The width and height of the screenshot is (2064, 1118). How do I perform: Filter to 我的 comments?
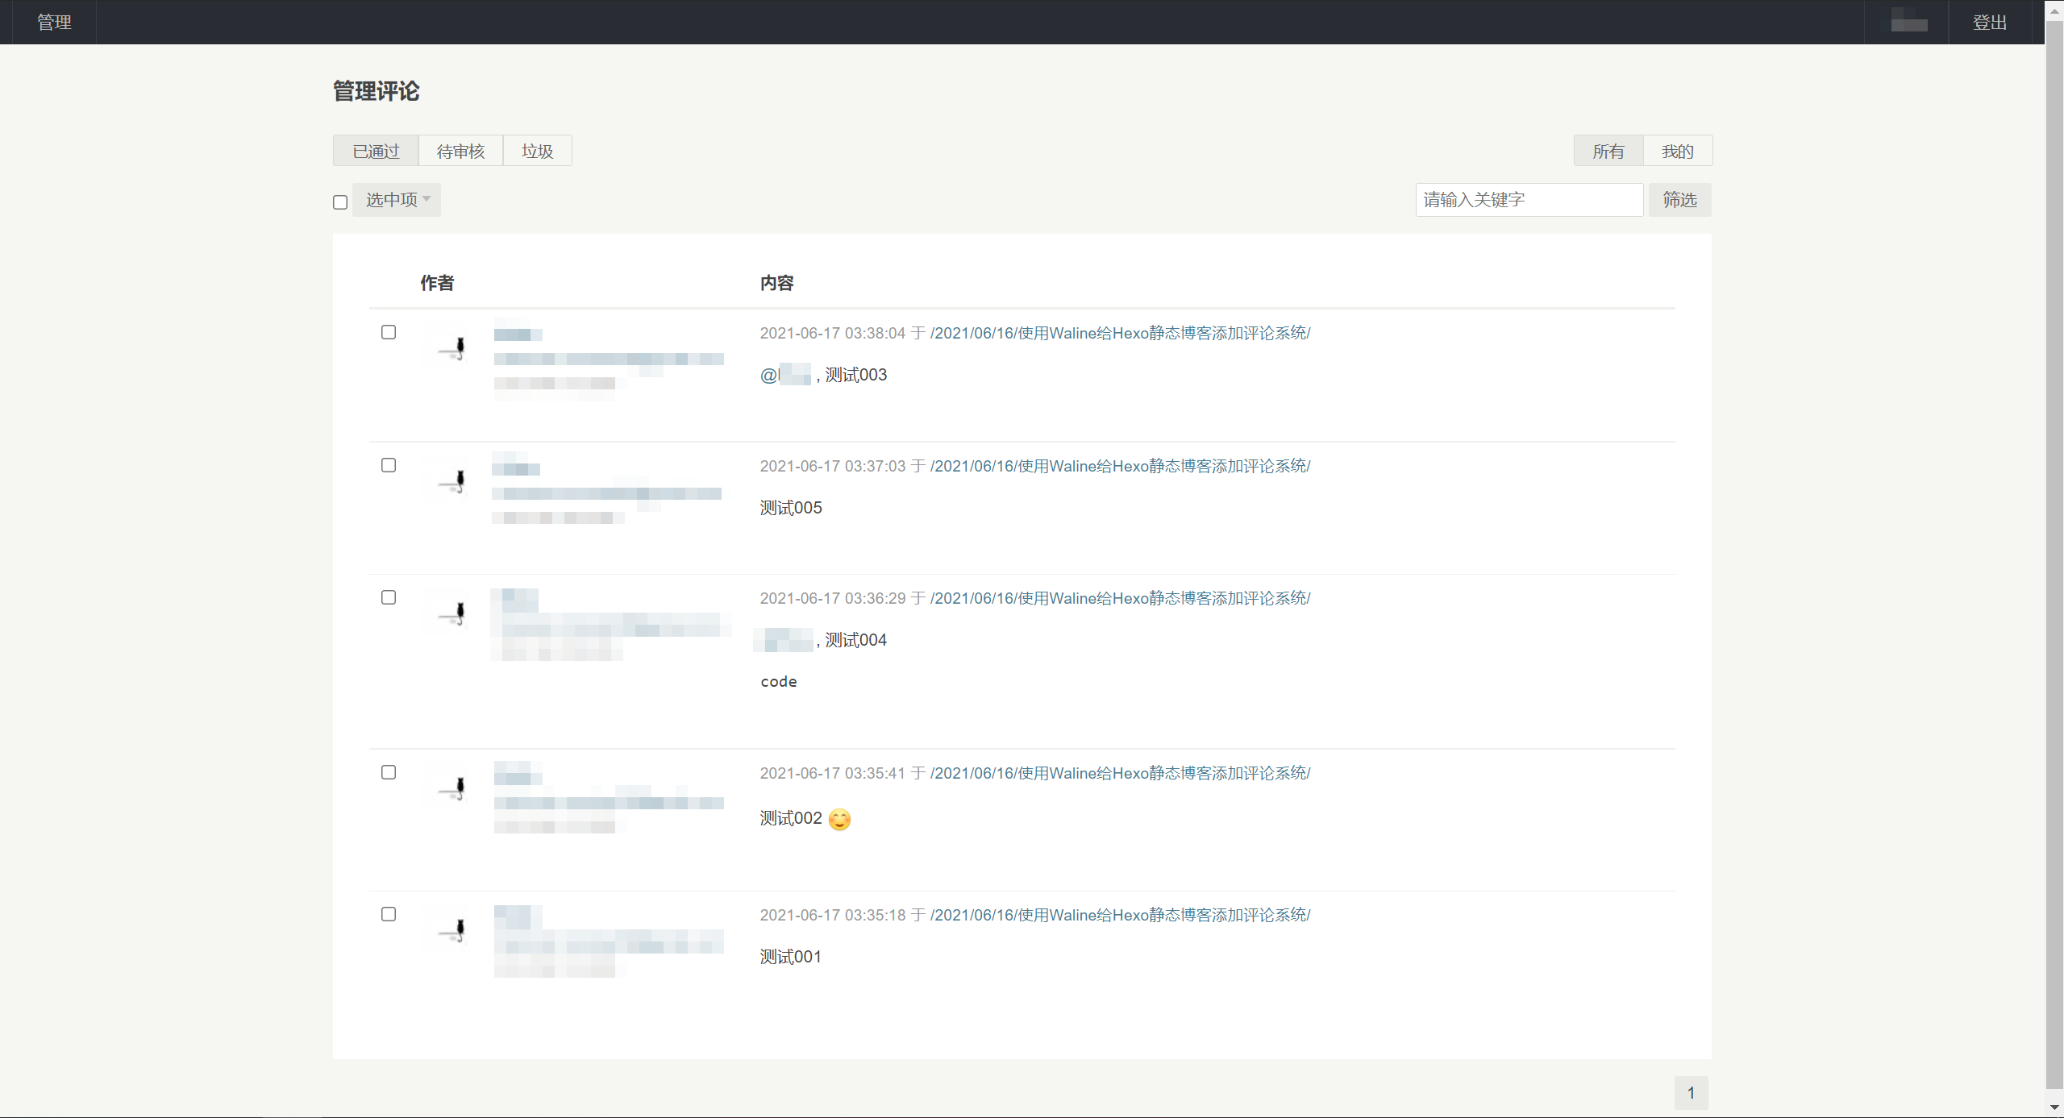pyautogui.click(x=1677, y=152)
